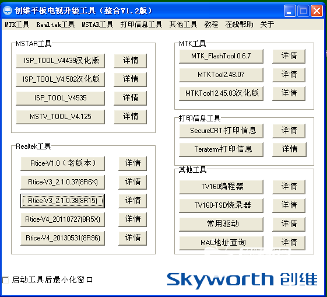
Task: Show details for MTKTool2.48.07
Action: coord(289,75)
